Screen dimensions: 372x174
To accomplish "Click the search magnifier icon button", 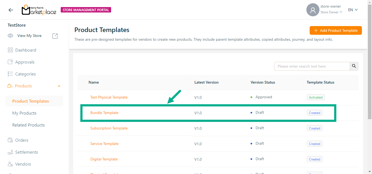I will (x=354, y=66).
